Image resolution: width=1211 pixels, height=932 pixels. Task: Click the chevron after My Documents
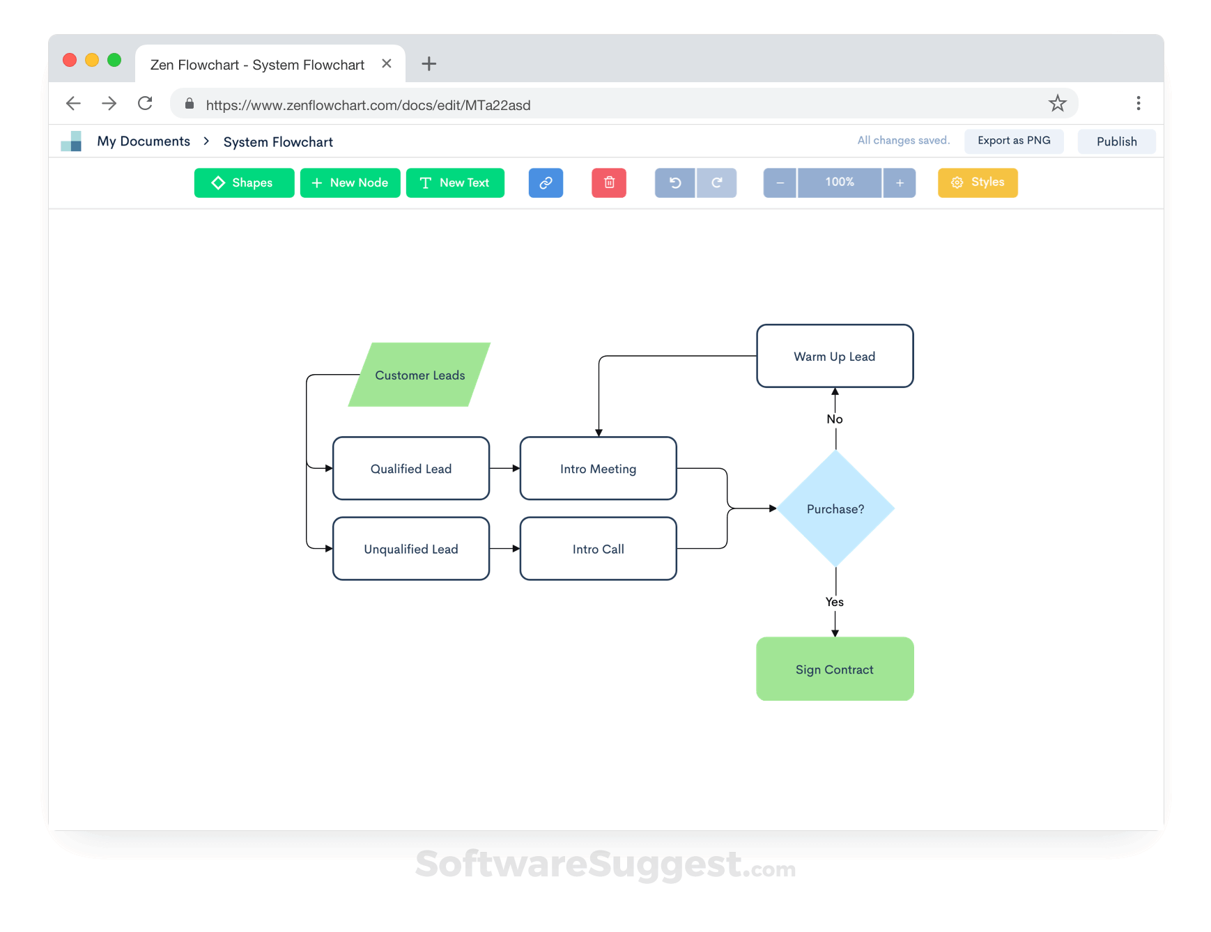point(206,141)
